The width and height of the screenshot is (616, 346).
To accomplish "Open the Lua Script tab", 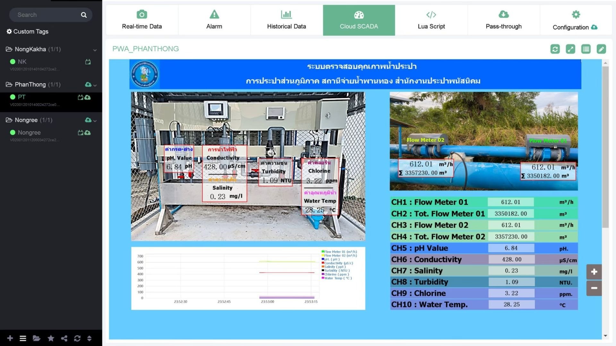I will (431, 20).
